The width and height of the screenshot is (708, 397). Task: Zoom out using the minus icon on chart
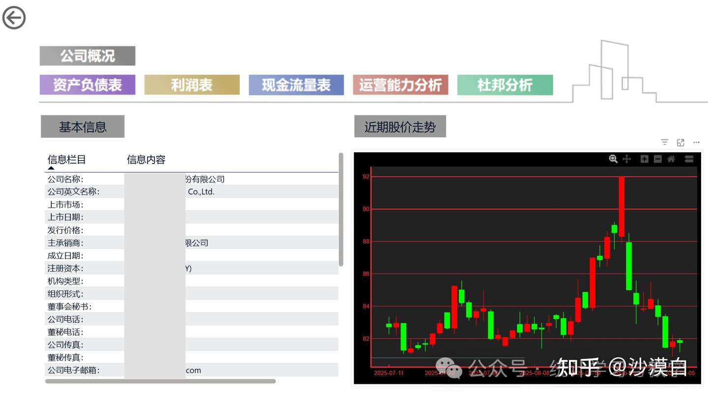[x=657, y=159]
